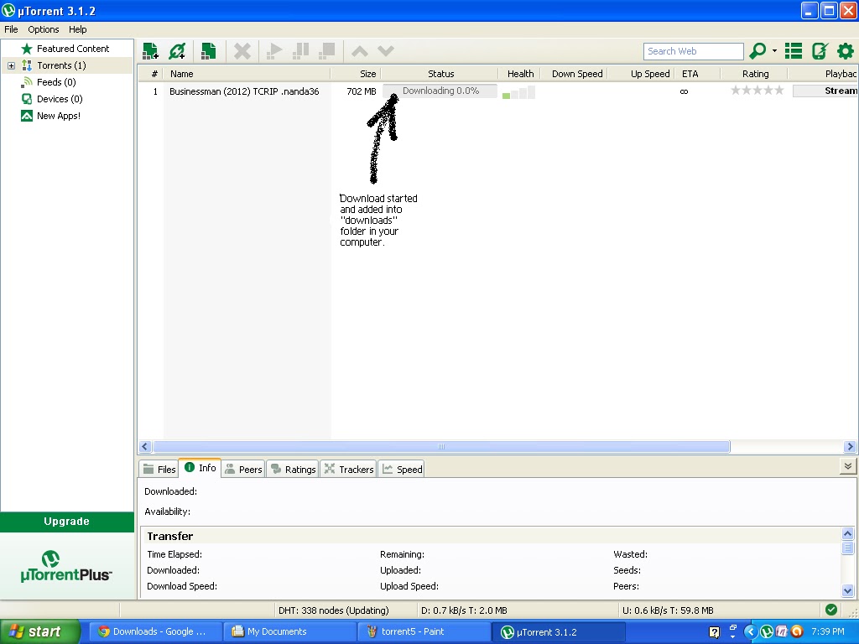This screenshot has height=644, width=859.
Task: Click the Up Speed column header
Action: point(642,74)
